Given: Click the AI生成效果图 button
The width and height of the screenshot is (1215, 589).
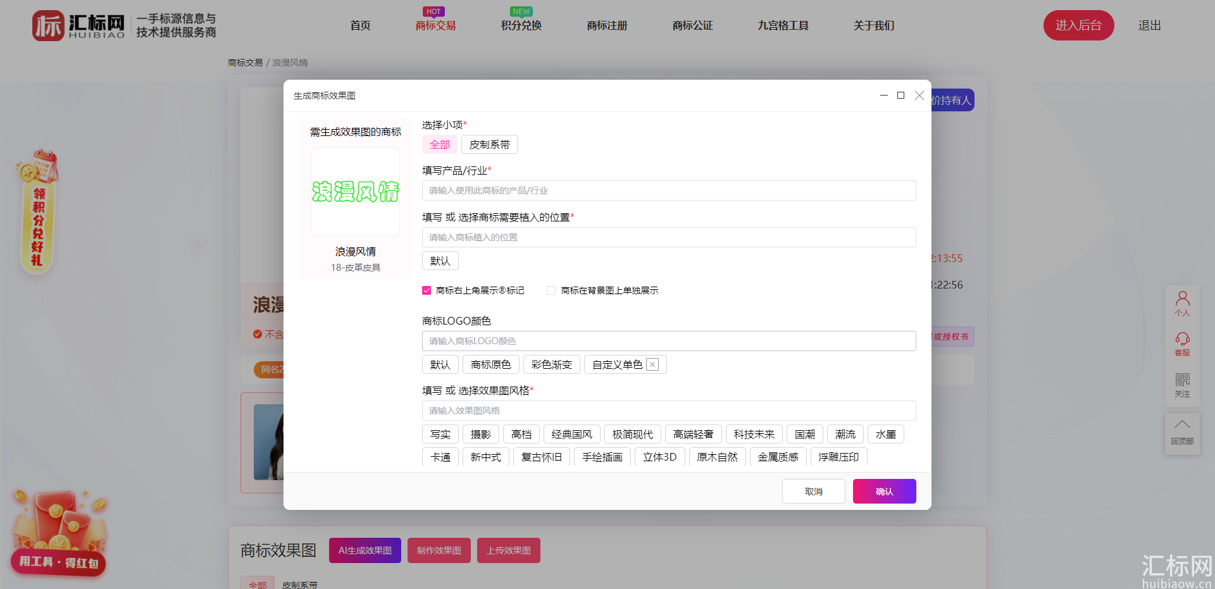Looking at the screenshot, I should 364,550.
